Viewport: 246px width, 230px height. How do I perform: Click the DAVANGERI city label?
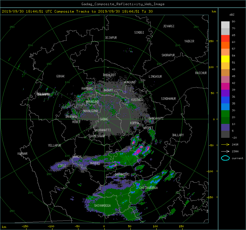(122, 174)
